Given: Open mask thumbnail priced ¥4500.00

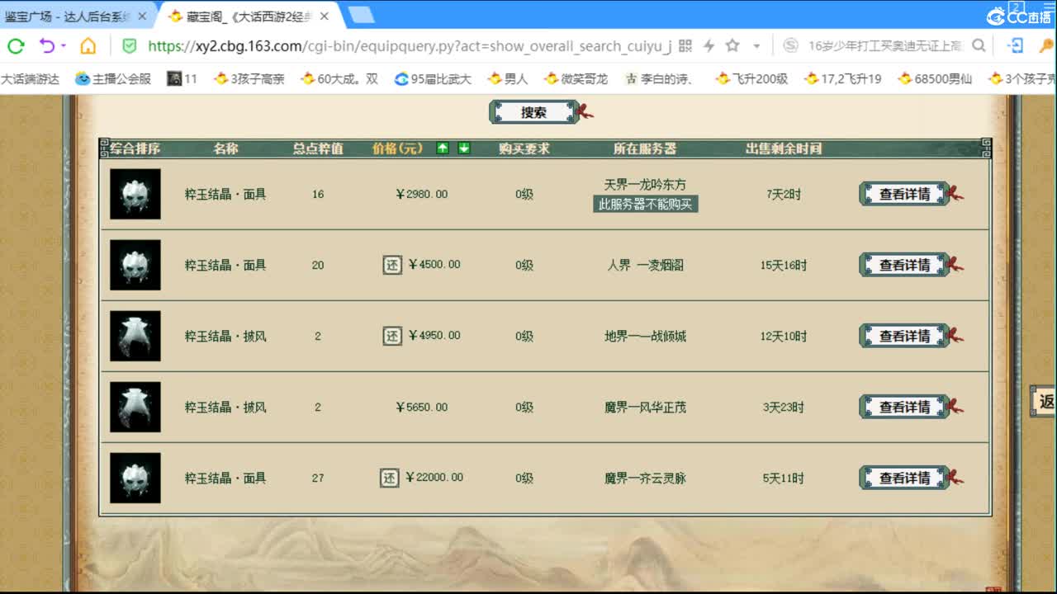Looking at the screenshot, I should point(135,265).
